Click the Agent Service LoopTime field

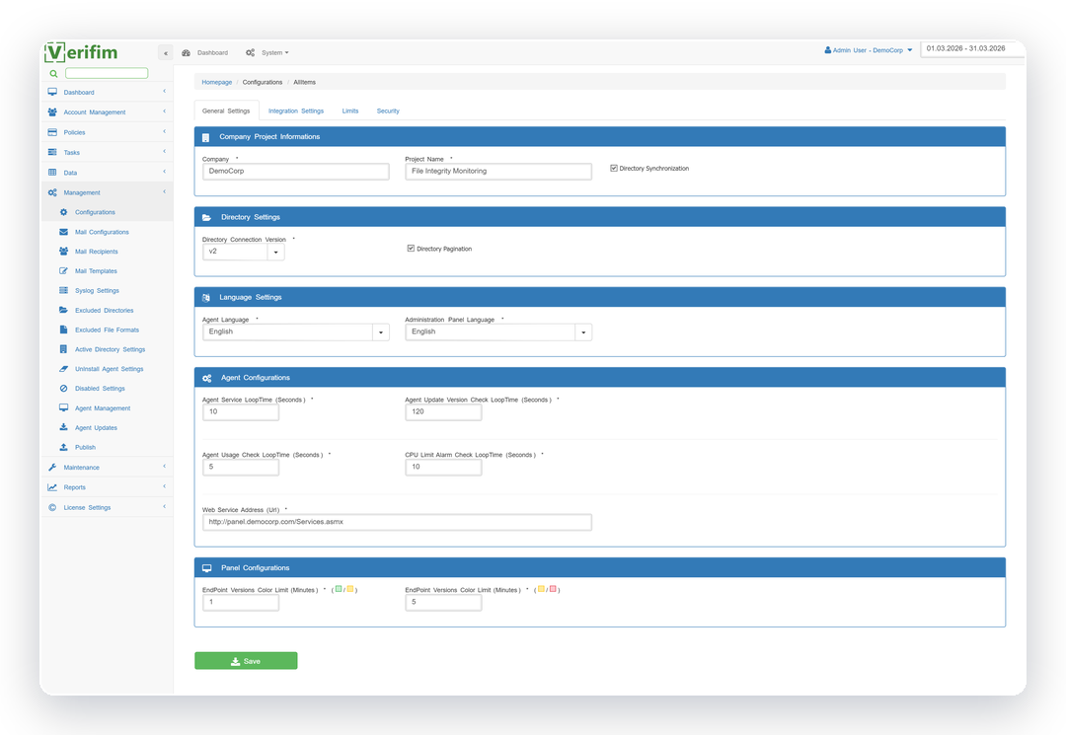pyautogui.click(x=241, y=412)
